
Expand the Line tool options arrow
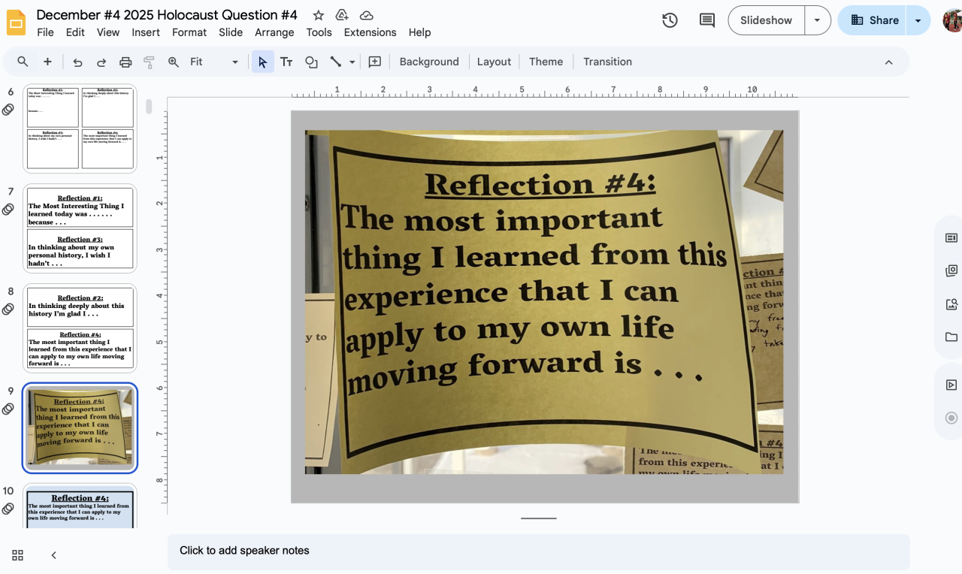[x=352, y=62]
